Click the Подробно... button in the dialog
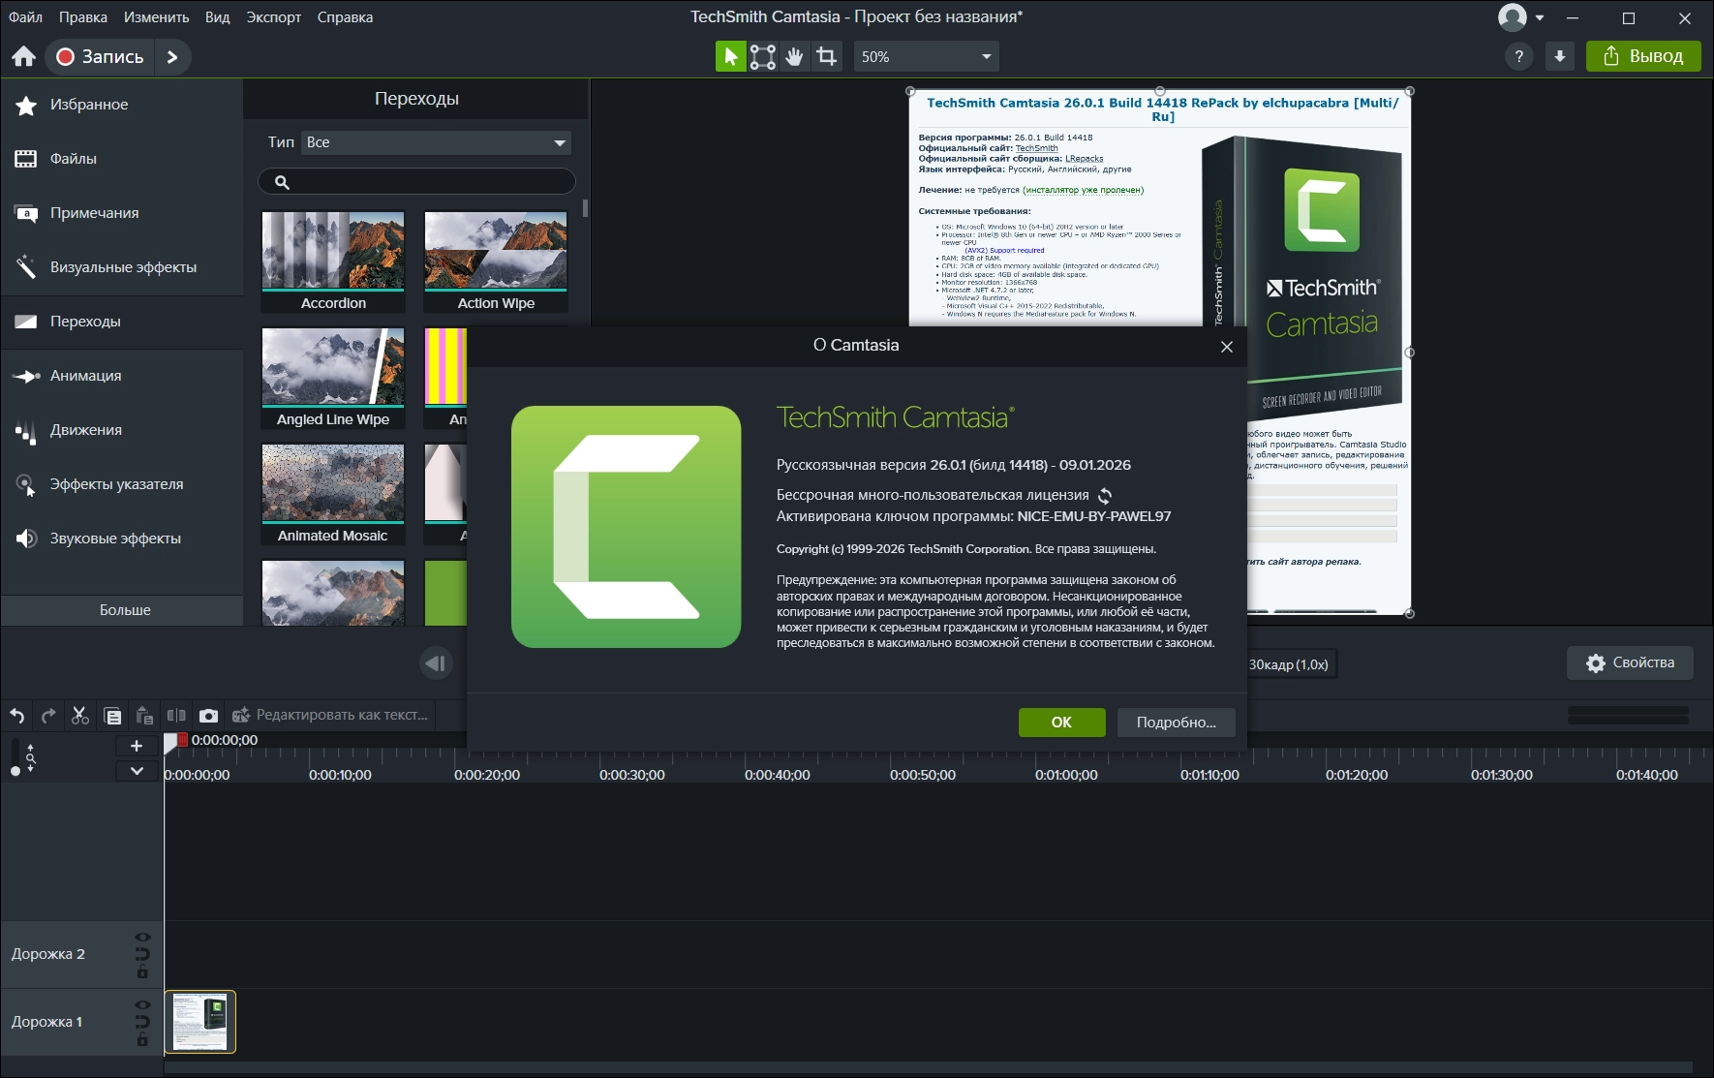 [x=1176, y=723]
